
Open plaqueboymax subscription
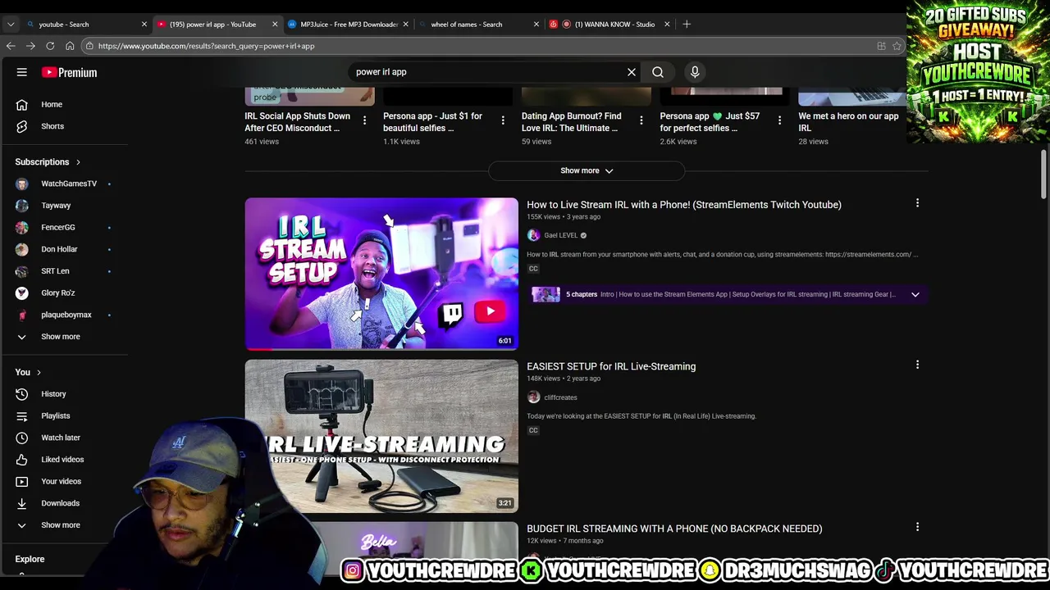coord(66,315)
